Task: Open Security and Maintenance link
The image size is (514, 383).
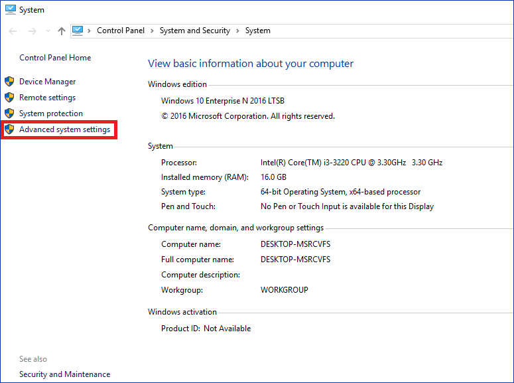Action: pyautogui.click(x=64, y=374)
